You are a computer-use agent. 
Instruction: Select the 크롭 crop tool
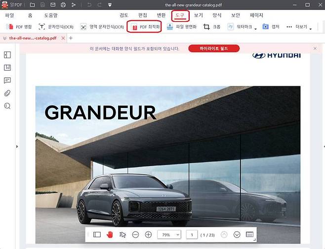pyautogui.click(x=211, y=27)
